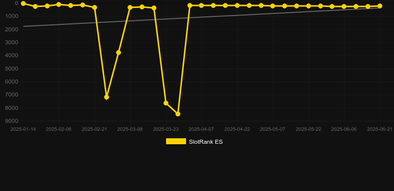Select the data point above 2025-04-22
Screen dimensions: 394x191
click(237, 5)
